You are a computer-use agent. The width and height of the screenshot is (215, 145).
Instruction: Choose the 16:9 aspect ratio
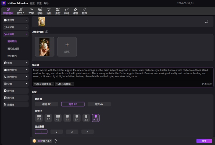click(39, 118)
